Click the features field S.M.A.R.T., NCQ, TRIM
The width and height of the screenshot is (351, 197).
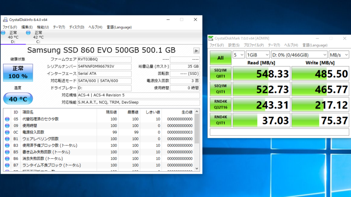click(x=139, y=102)
